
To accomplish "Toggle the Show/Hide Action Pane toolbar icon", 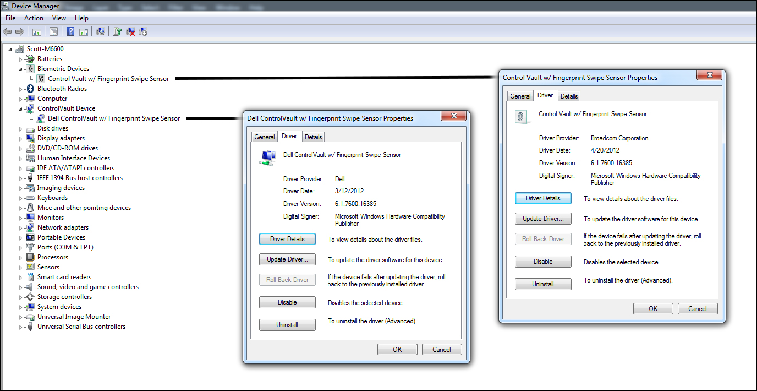I will [x=84, y=31].
